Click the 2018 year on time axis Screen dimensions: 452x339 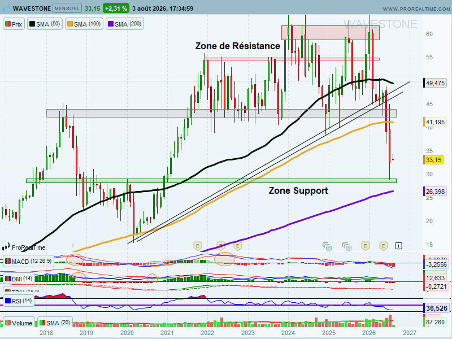point(46,333)
